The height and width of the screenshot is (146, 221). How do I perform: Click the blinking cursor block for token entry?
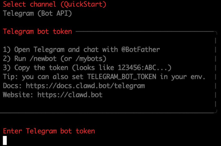[x=5, y=140]
